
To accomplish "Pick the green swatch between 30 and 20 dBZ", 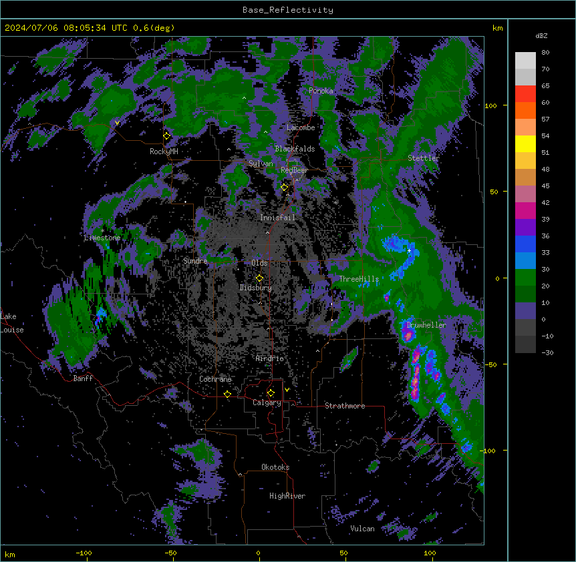I will click(525, 278).
